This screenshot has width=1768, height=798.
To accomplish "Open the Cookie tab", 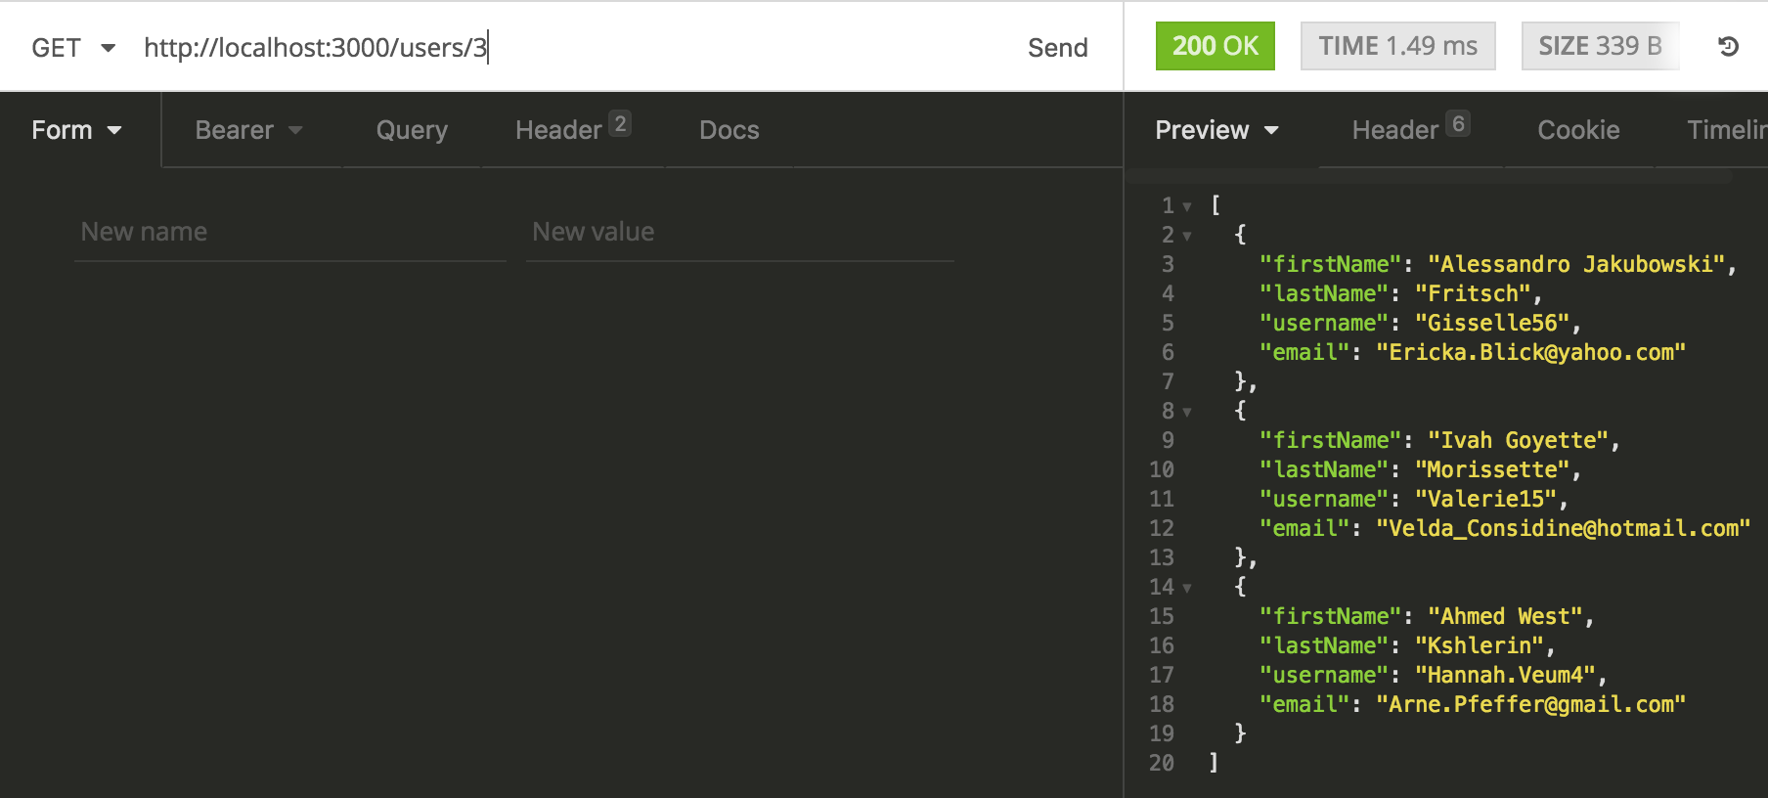I will [x=1578, y=130].
